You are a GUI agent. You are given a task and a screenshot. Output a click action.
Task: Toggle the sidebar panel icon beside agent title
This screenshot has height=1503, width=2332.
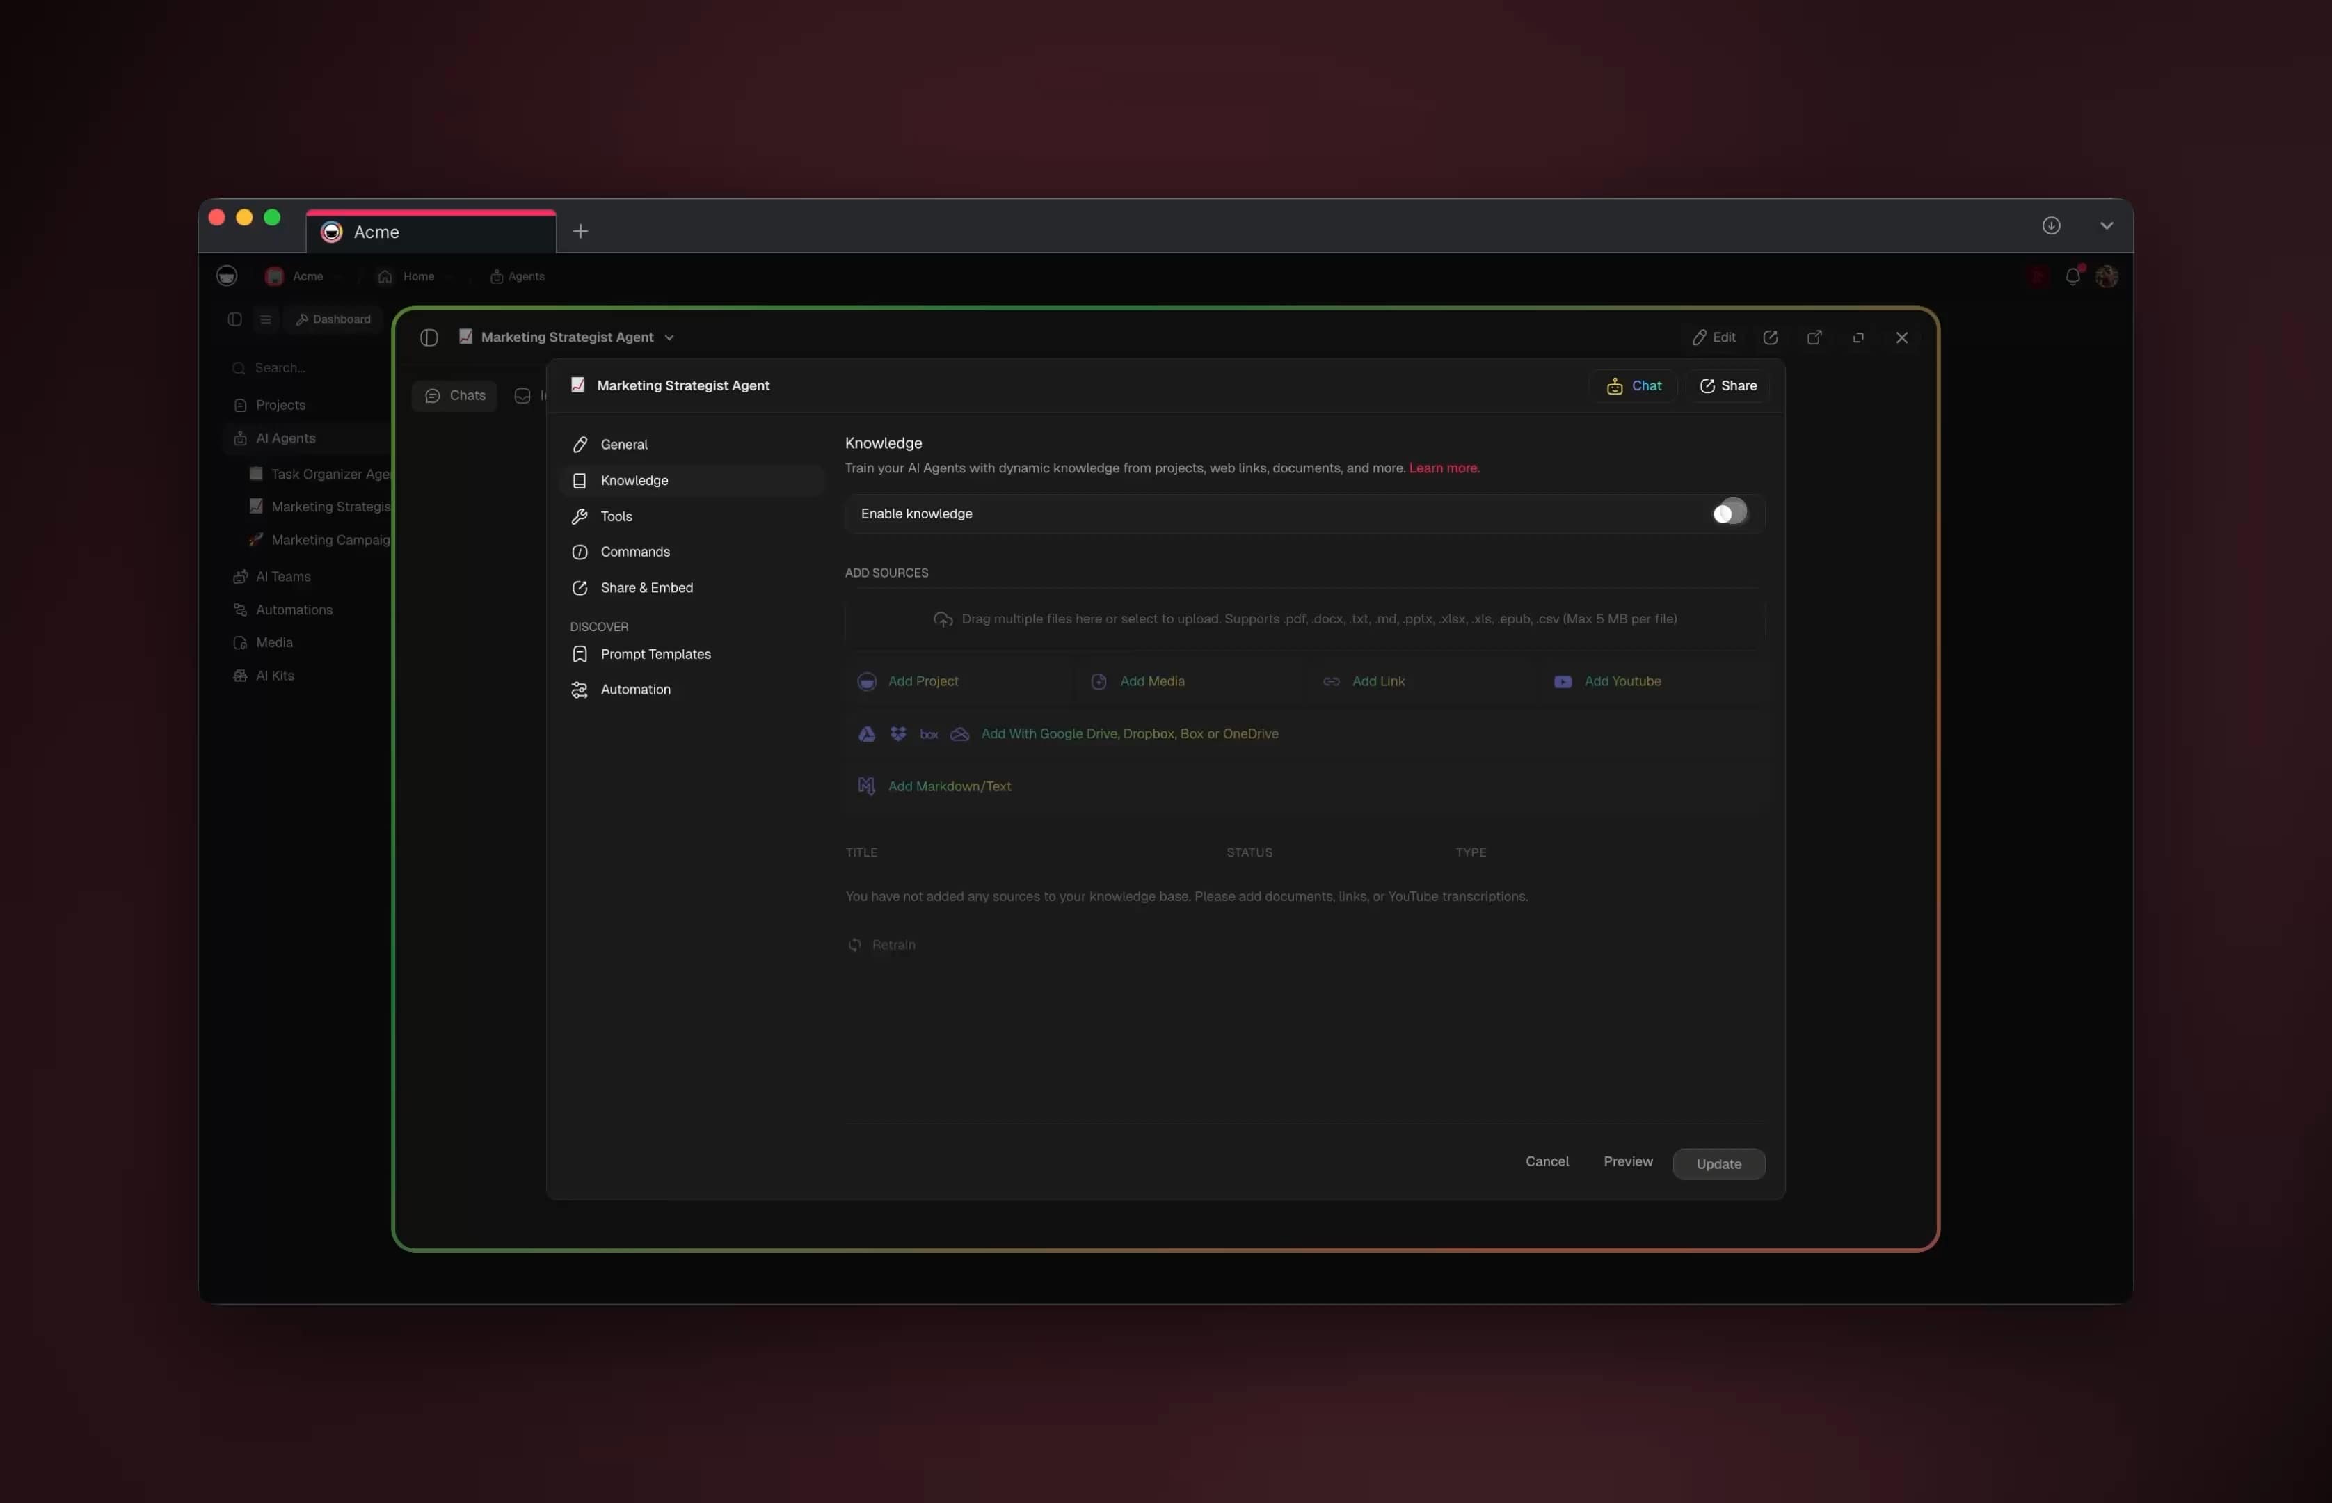pyautogui.click(x=429, y=337)
